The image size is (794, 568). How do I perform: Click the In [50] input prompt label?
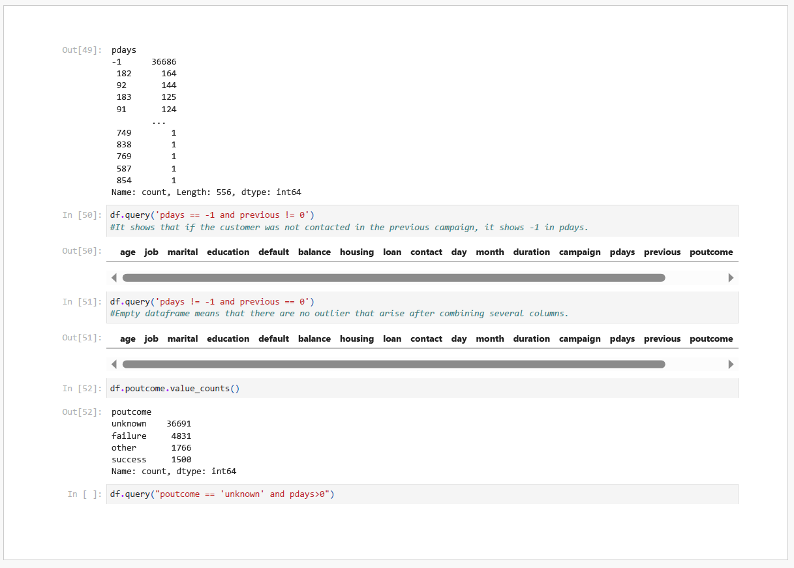(x=82, y=215)
